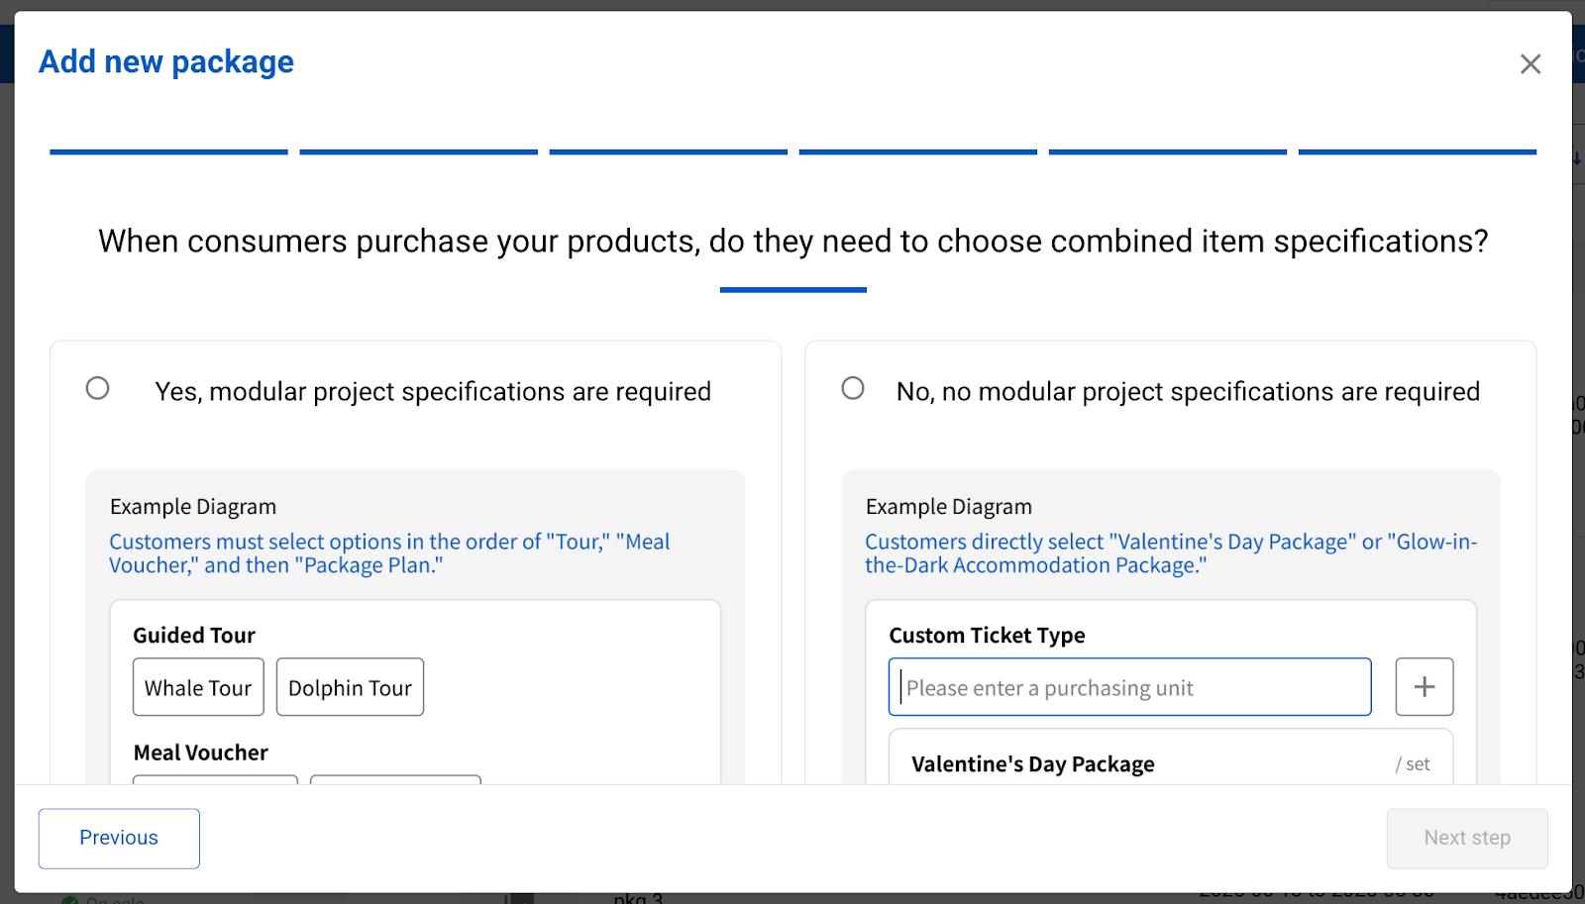The height and width of the screenshot is (904, 1585).
Task: Choose the No modular specifications required radio
Action: click(x=853, y=388)
